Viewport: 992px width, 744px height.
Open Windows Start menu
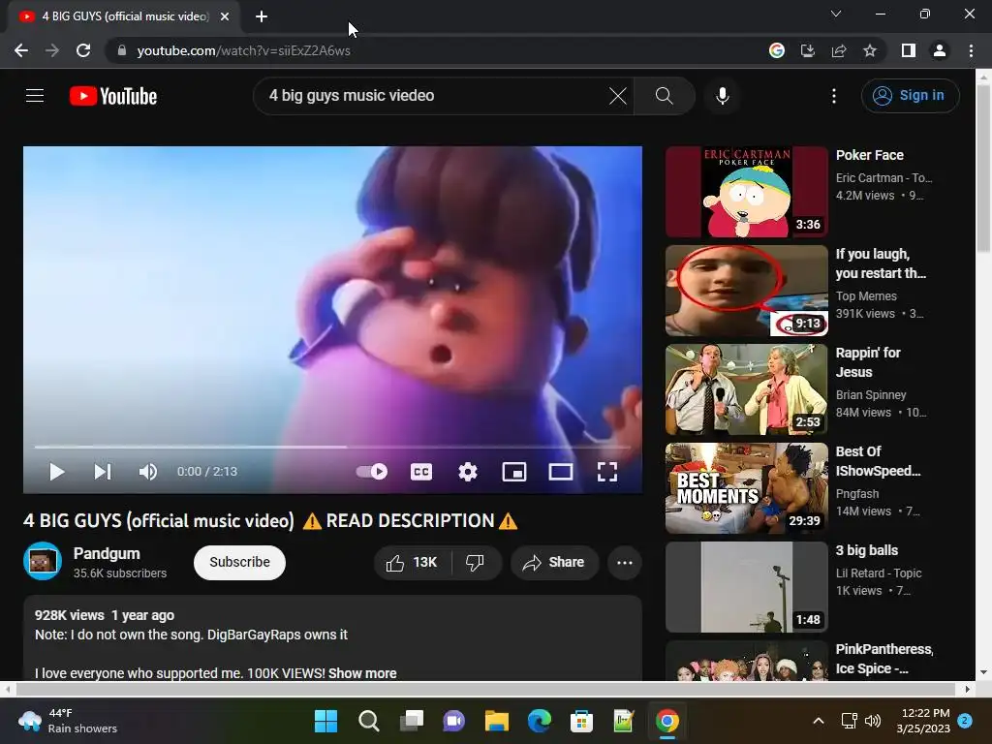point(325,721)
